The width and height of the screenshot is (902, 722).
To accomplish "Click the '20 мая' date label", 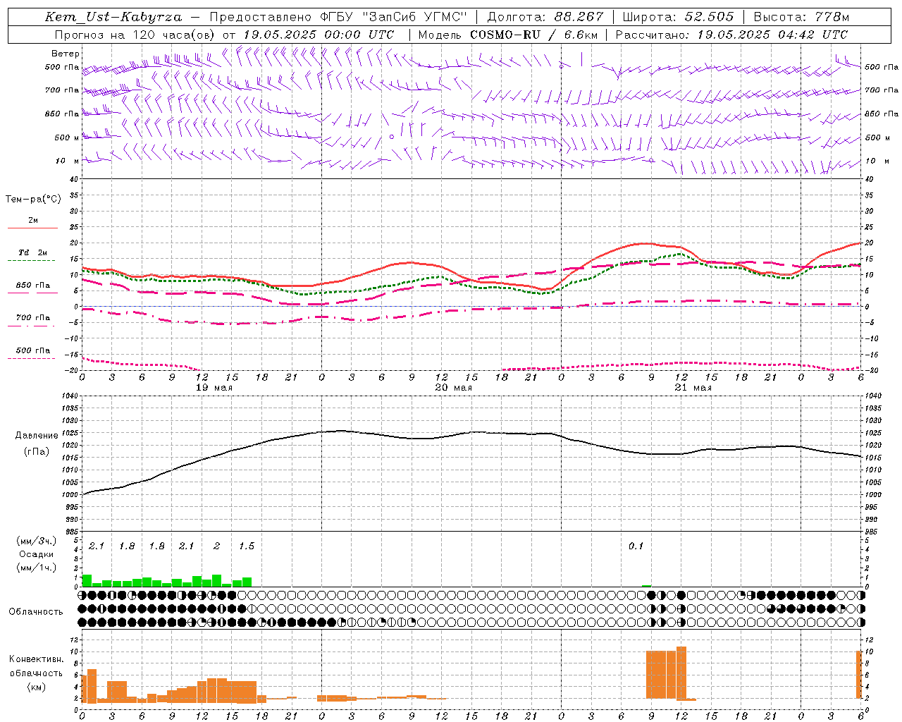I will coord(454,388).
